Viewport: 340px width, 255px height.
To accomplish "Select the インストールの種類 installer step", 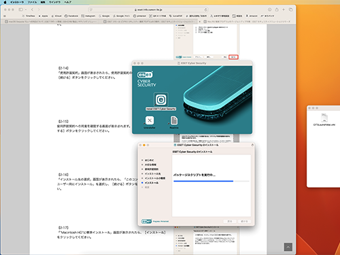I will (x=155, y=178).
